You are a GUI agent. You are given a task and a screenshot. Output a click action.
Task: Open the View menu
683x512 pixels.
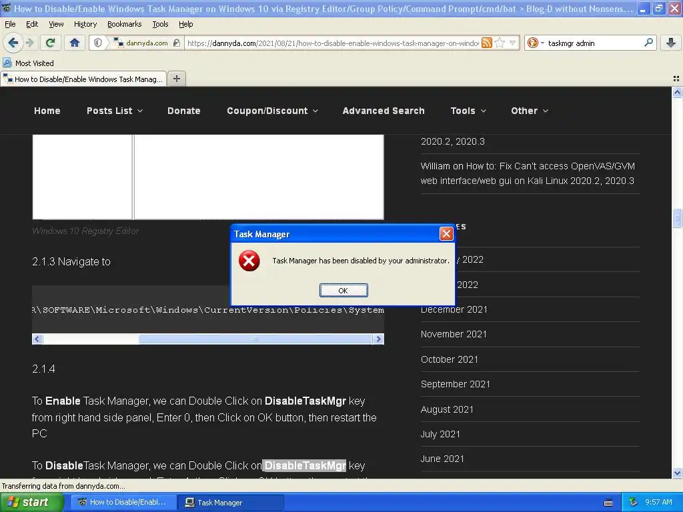click(x=56, y=24)
